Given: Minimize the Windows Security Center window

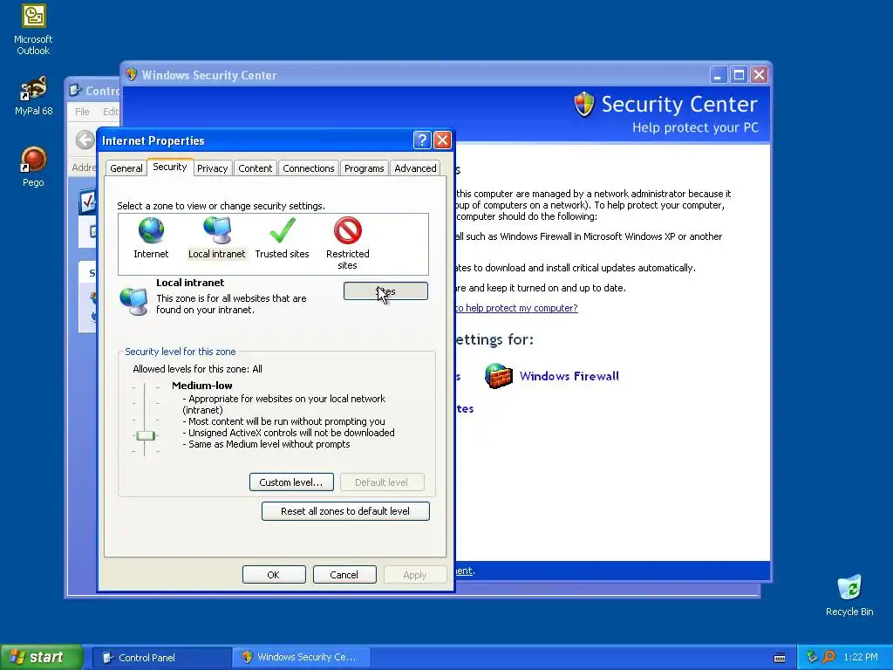Looking at the screenshot, I should [x=719, y=75].
